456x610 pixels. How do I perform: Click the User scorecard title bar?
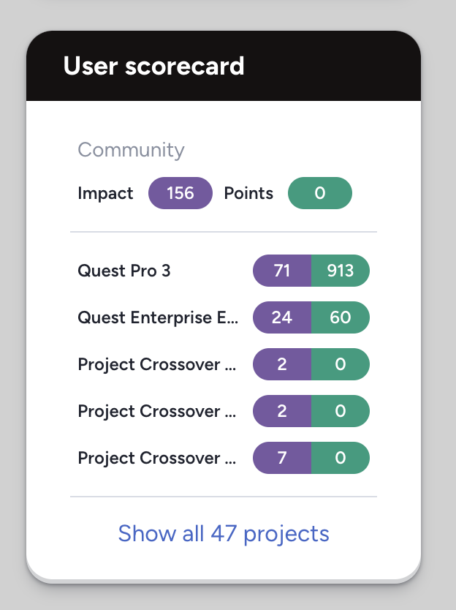coord(155,66)
